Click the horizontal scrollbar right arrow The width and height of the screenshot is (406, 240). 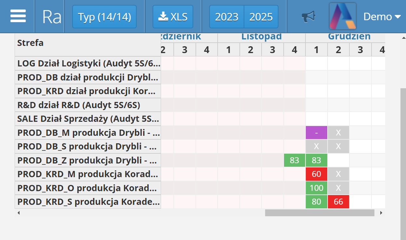point(381,213)
